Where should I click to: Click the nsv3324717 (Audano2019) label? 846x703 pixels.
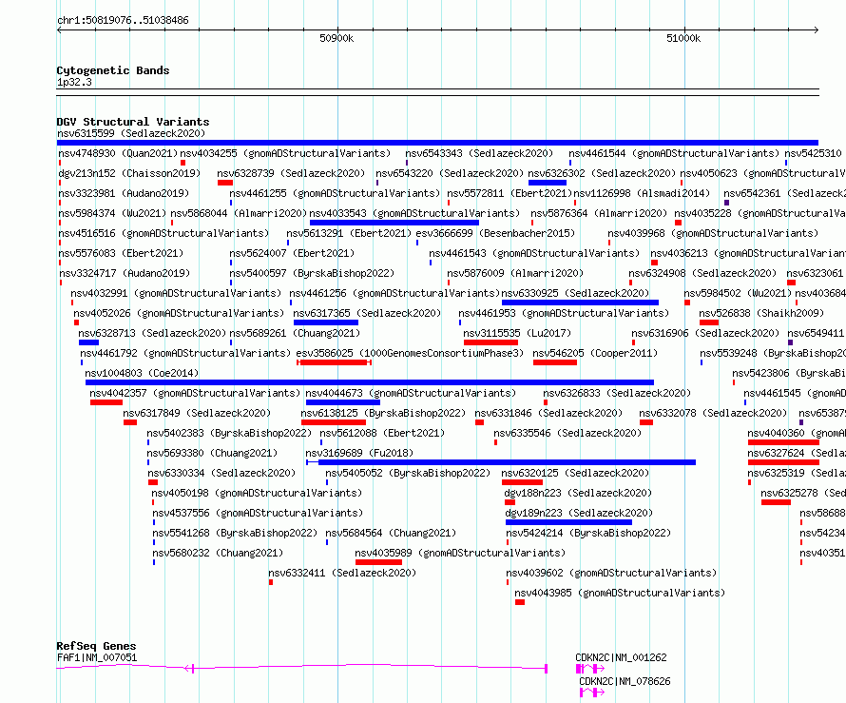tap(125, 273)
